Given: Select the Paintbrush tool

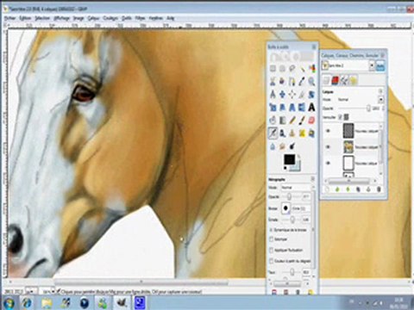Looking at the screenshot, I should point(302,121).
